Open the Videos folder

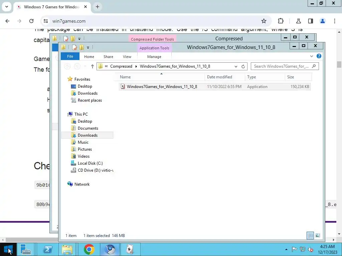83,156
